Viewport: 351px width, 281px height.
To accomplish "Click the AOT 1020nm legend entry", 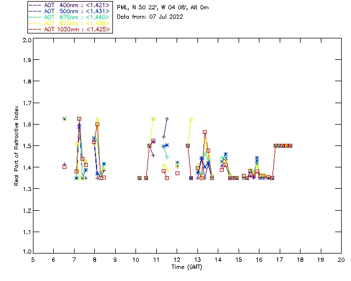I will click(70, 29).
